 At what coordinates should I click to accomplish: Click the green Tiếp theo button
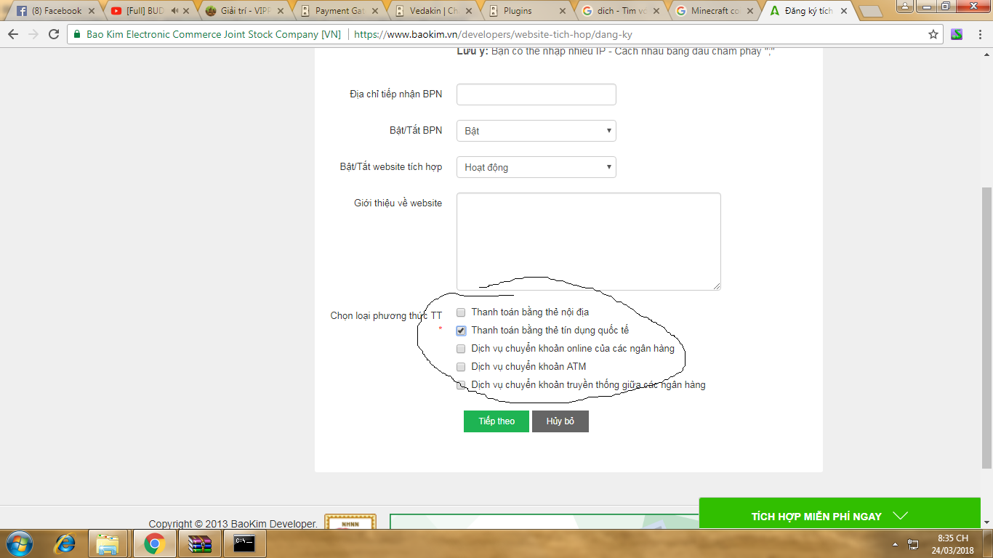pyautogui.click(x=496, y=421)
